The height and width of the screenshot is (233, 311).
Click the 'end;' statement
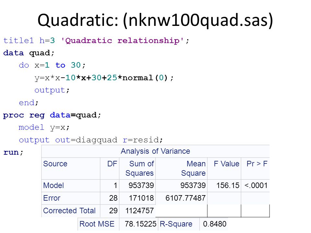coord(29,103)
